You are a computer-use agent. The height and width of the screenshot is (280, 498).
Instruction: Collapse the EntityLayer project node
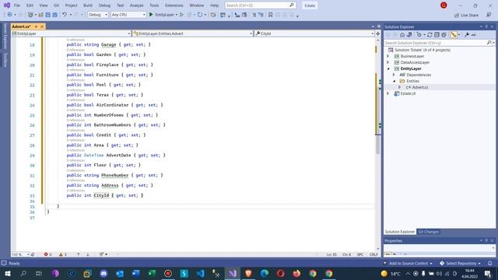388,68
